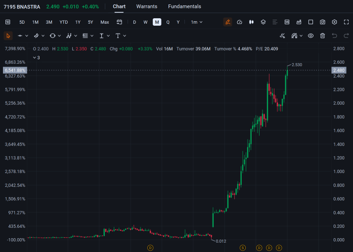Click the 7195 BNASTRA stock name

(x=22, y=7)
